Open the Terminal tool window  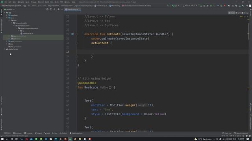click(28, 133)
